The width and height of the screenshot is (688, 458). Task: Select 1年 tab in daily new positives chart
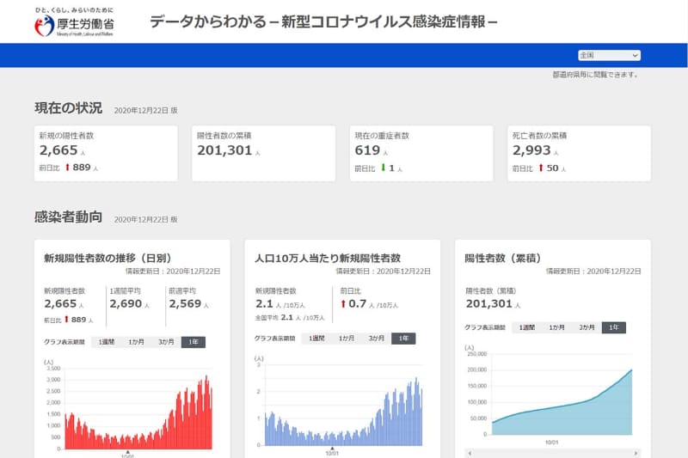[x=193, y=342]
